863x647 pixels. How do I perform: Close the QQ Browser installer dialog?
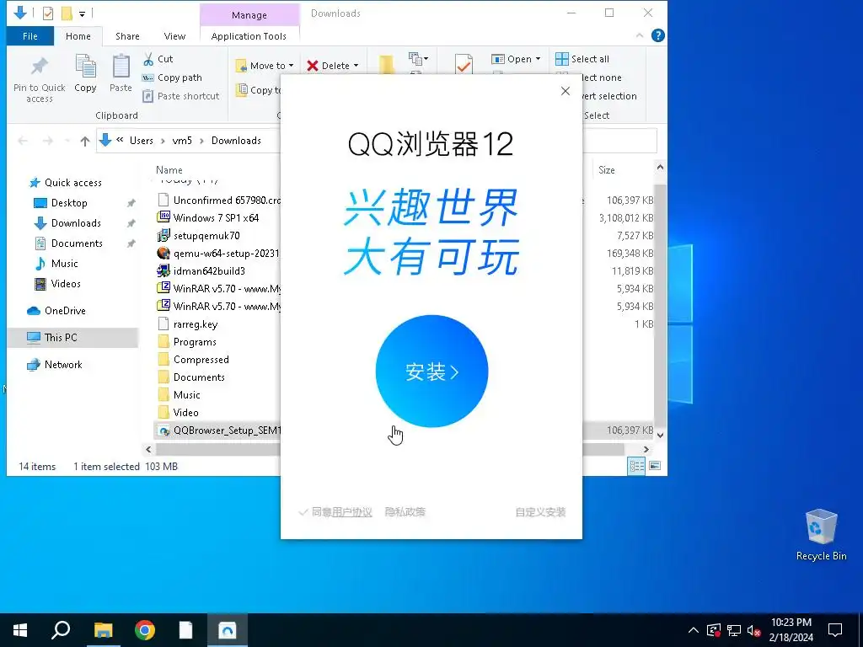[x=566, y=91]
